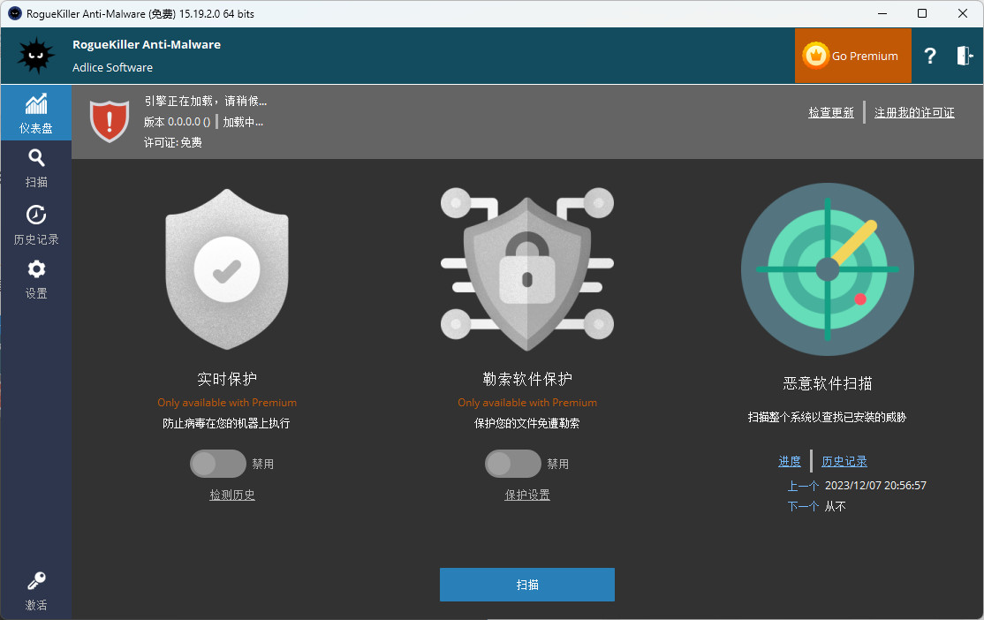Open the 激活 activation tab

point(35,591)
